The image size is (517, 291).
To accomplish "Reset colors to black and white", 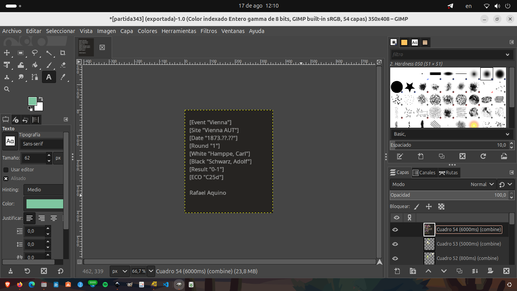I will (30, 109).
